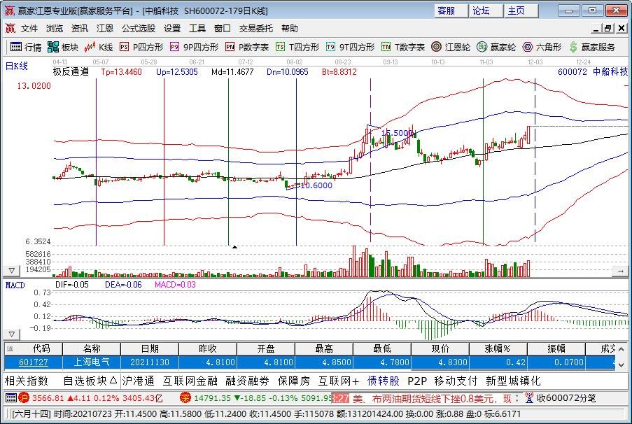Select the 沪港通 sector tab
632x424 pixels.
click(x=139, y=381)
